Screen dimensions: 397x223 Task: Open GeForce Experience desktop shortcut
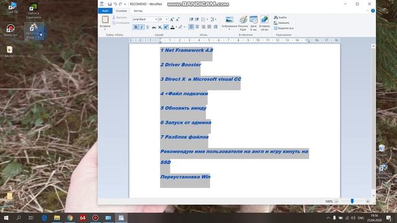(x=33, y=11)
